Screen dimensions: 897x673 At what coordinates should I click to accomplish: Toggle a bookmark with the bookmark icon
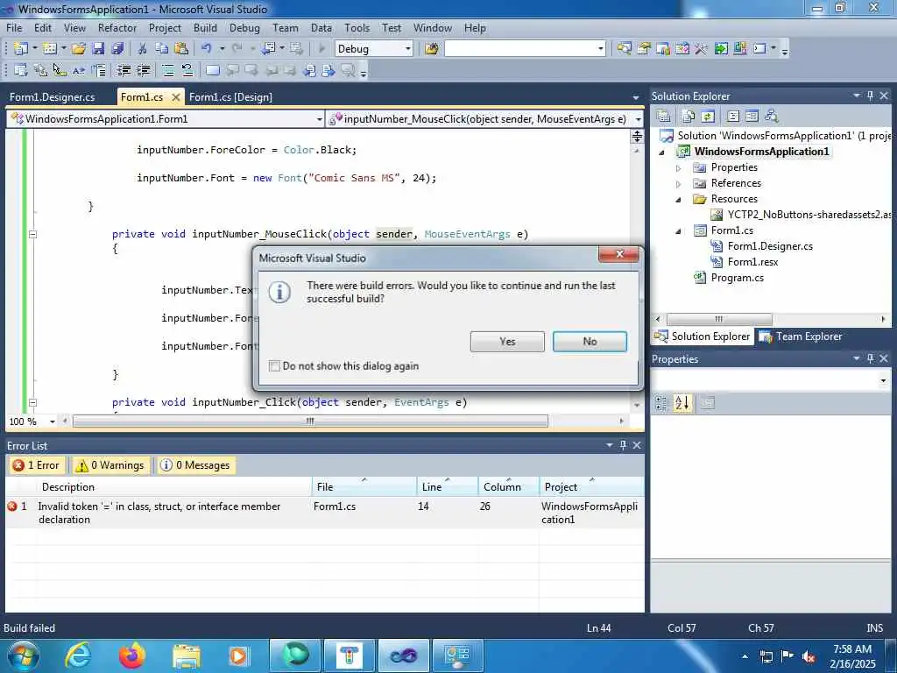(212, 70)
